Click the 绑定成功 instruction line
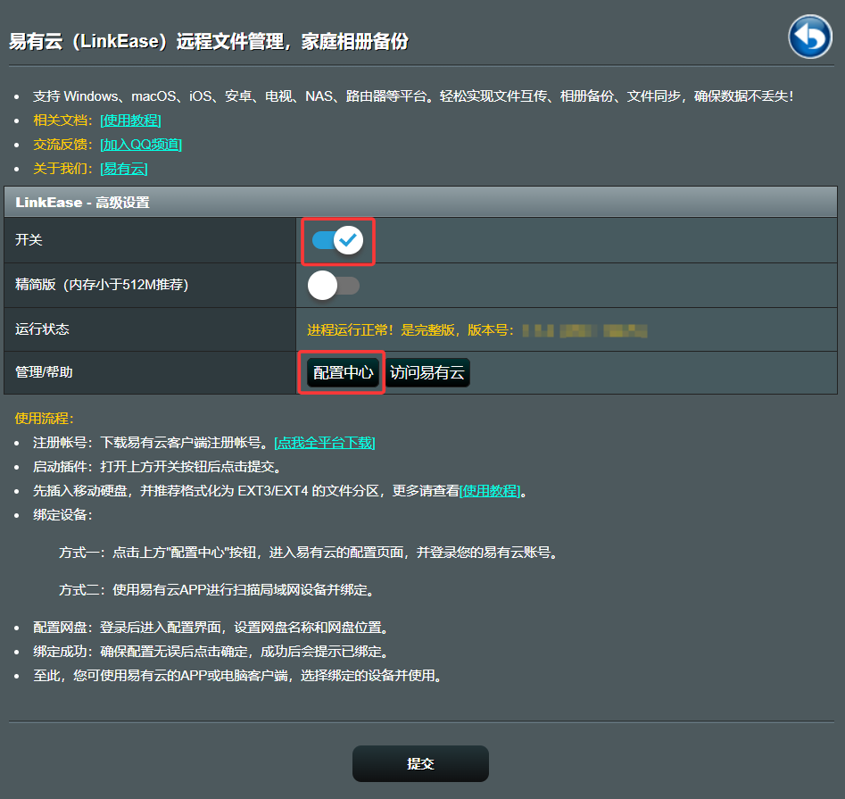845x799 pixels. click(x=211, y=652)
